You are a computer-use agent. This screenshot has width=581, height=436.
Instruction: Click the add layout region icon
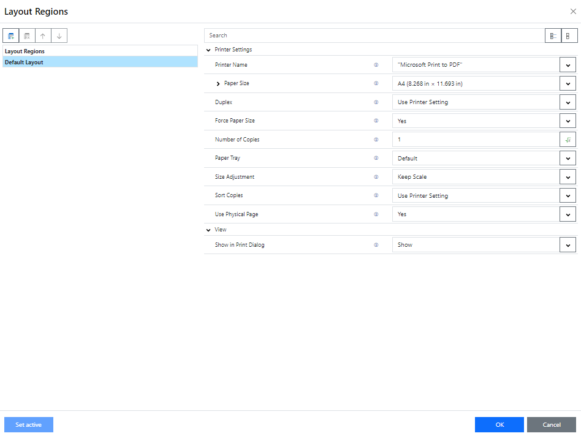[10, 36]
